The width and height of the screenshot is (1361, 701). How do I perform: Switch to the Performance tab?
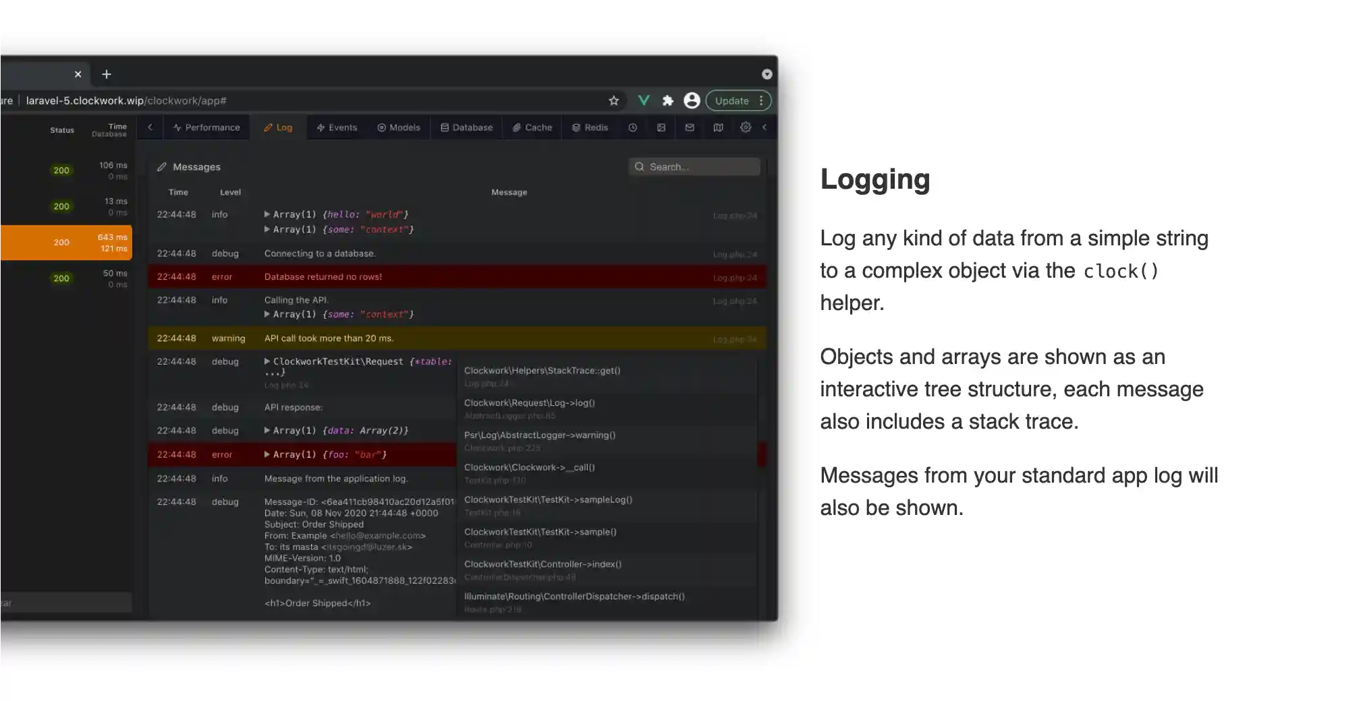(206, 127)
